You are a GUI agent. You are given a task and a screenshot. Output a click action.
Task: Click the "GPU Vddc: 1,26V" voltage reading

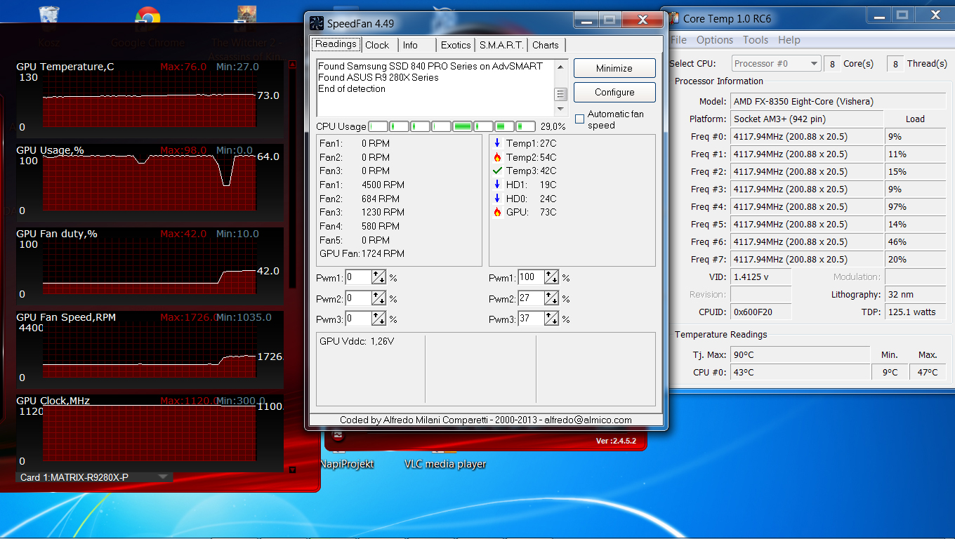coord(357,341)
